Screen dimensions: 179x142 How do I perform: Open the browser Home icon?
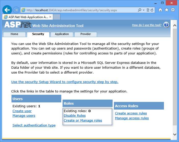160,10
